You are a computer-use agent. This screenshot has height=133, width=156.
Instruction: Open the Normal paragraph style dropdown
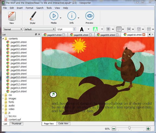click(x=13, y=29)
